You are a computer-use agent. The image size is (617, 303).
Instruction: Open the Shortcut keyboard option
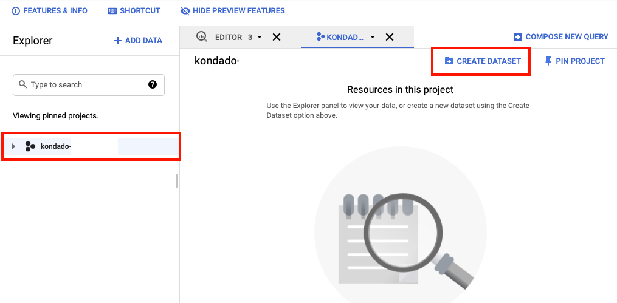click(134, 10)
